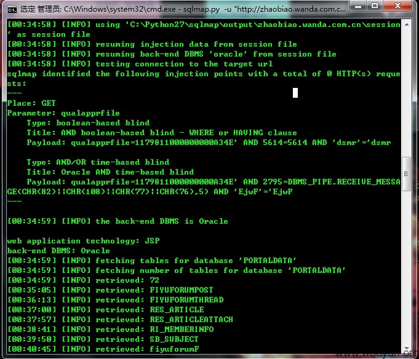Maximize the cmd.exe window
This screenshot has width=419, height=359.
(375, 6)
